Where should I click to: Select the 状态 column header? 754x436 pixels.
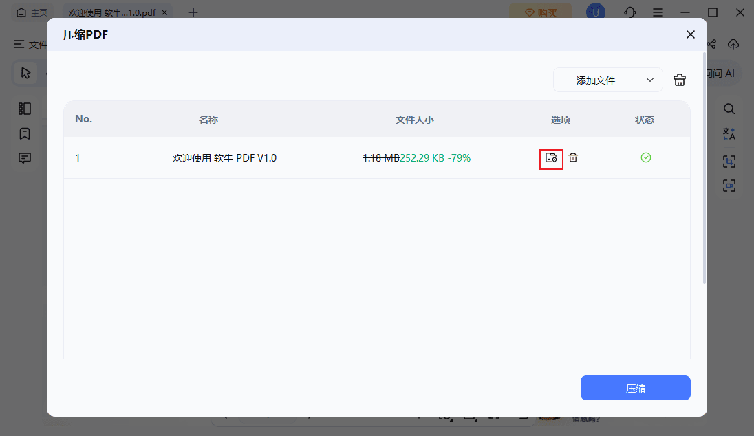[x=645, y=120]
